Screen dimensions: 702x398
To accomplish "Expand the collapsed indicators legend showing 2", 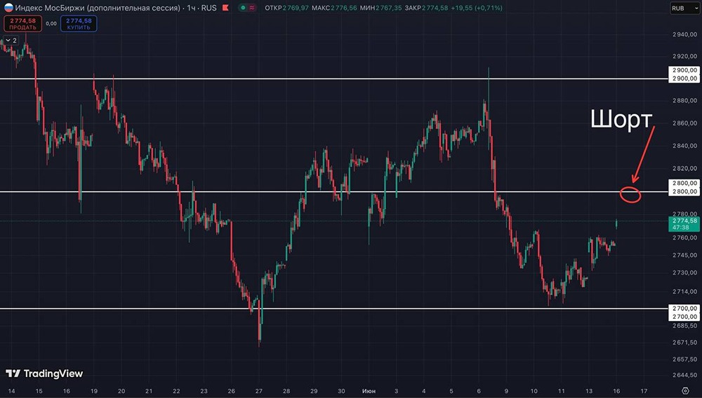I will (11, 40).
